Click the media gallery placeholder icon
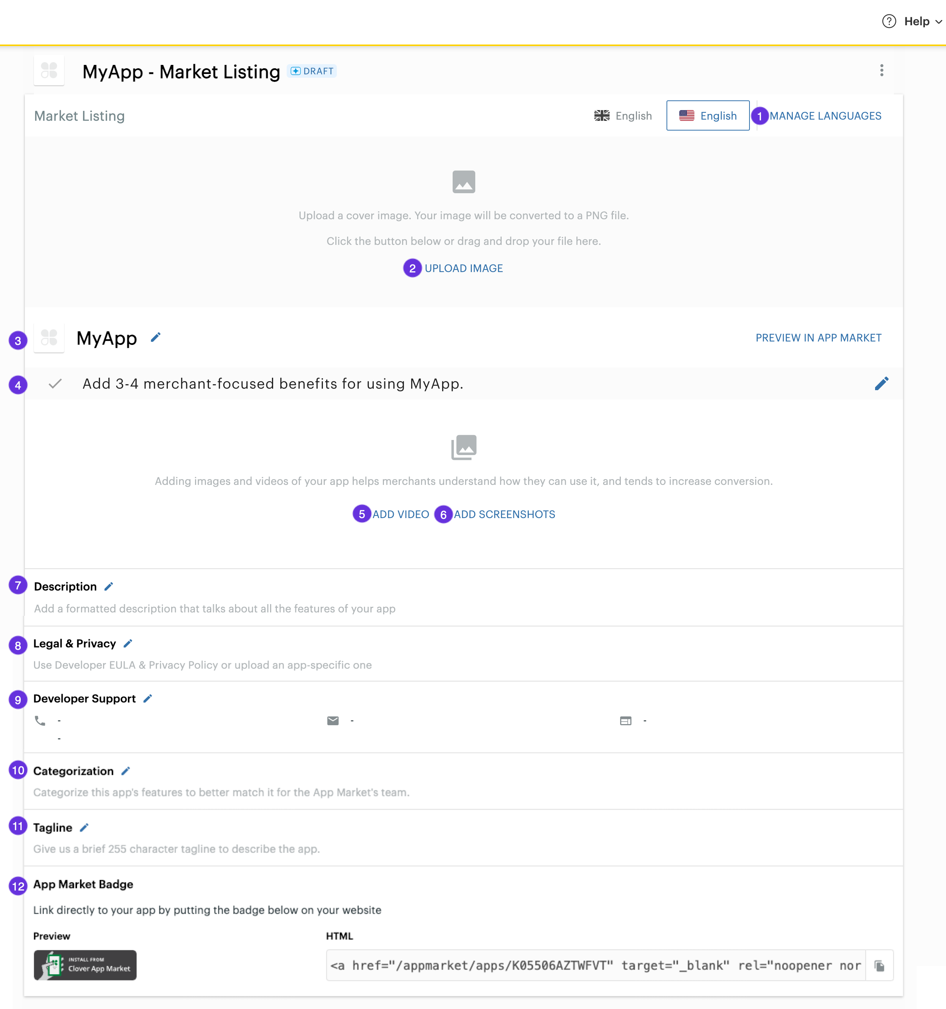 pos(464,447)
